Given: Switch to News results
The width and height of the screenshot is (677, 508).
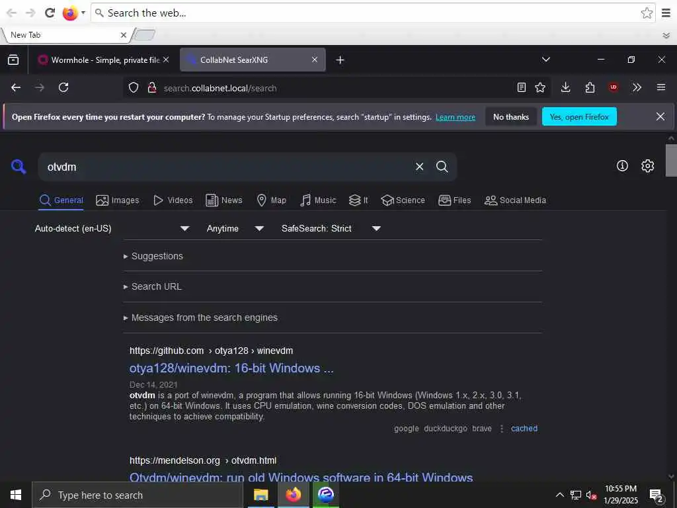Looking at the screenshot, I should tap(224, 200).
